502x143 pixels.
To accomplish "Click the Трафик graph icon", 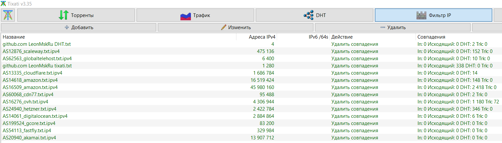I will click(186, 15).
